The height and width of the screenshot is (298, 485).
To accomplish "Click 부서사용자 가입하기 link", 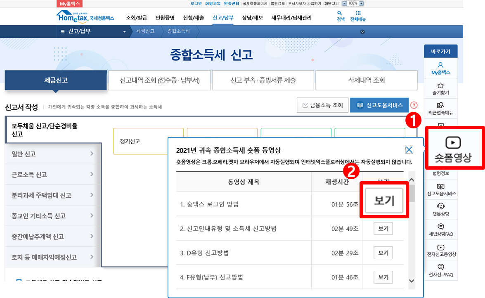I will (x=304, y=3).
